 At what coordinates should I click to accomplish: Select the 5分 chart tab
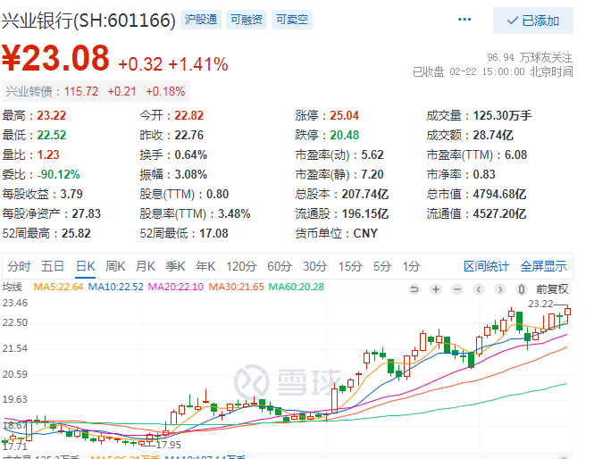pos(382,266)
